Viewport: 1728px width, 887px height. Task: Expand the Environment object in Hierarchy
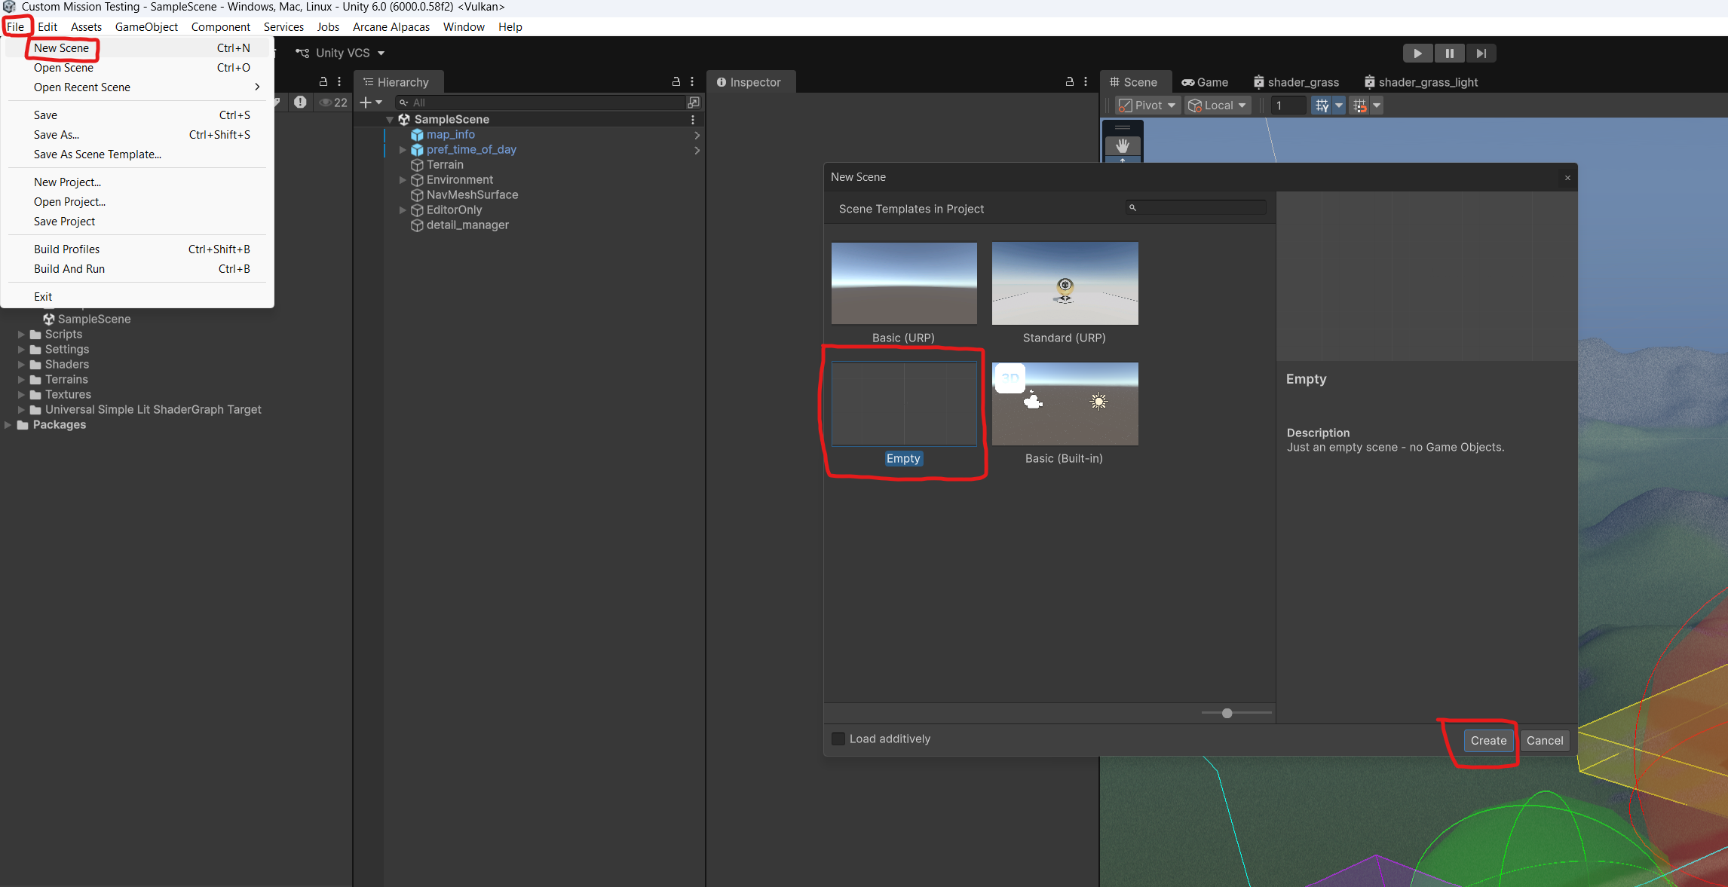(403, 180)
